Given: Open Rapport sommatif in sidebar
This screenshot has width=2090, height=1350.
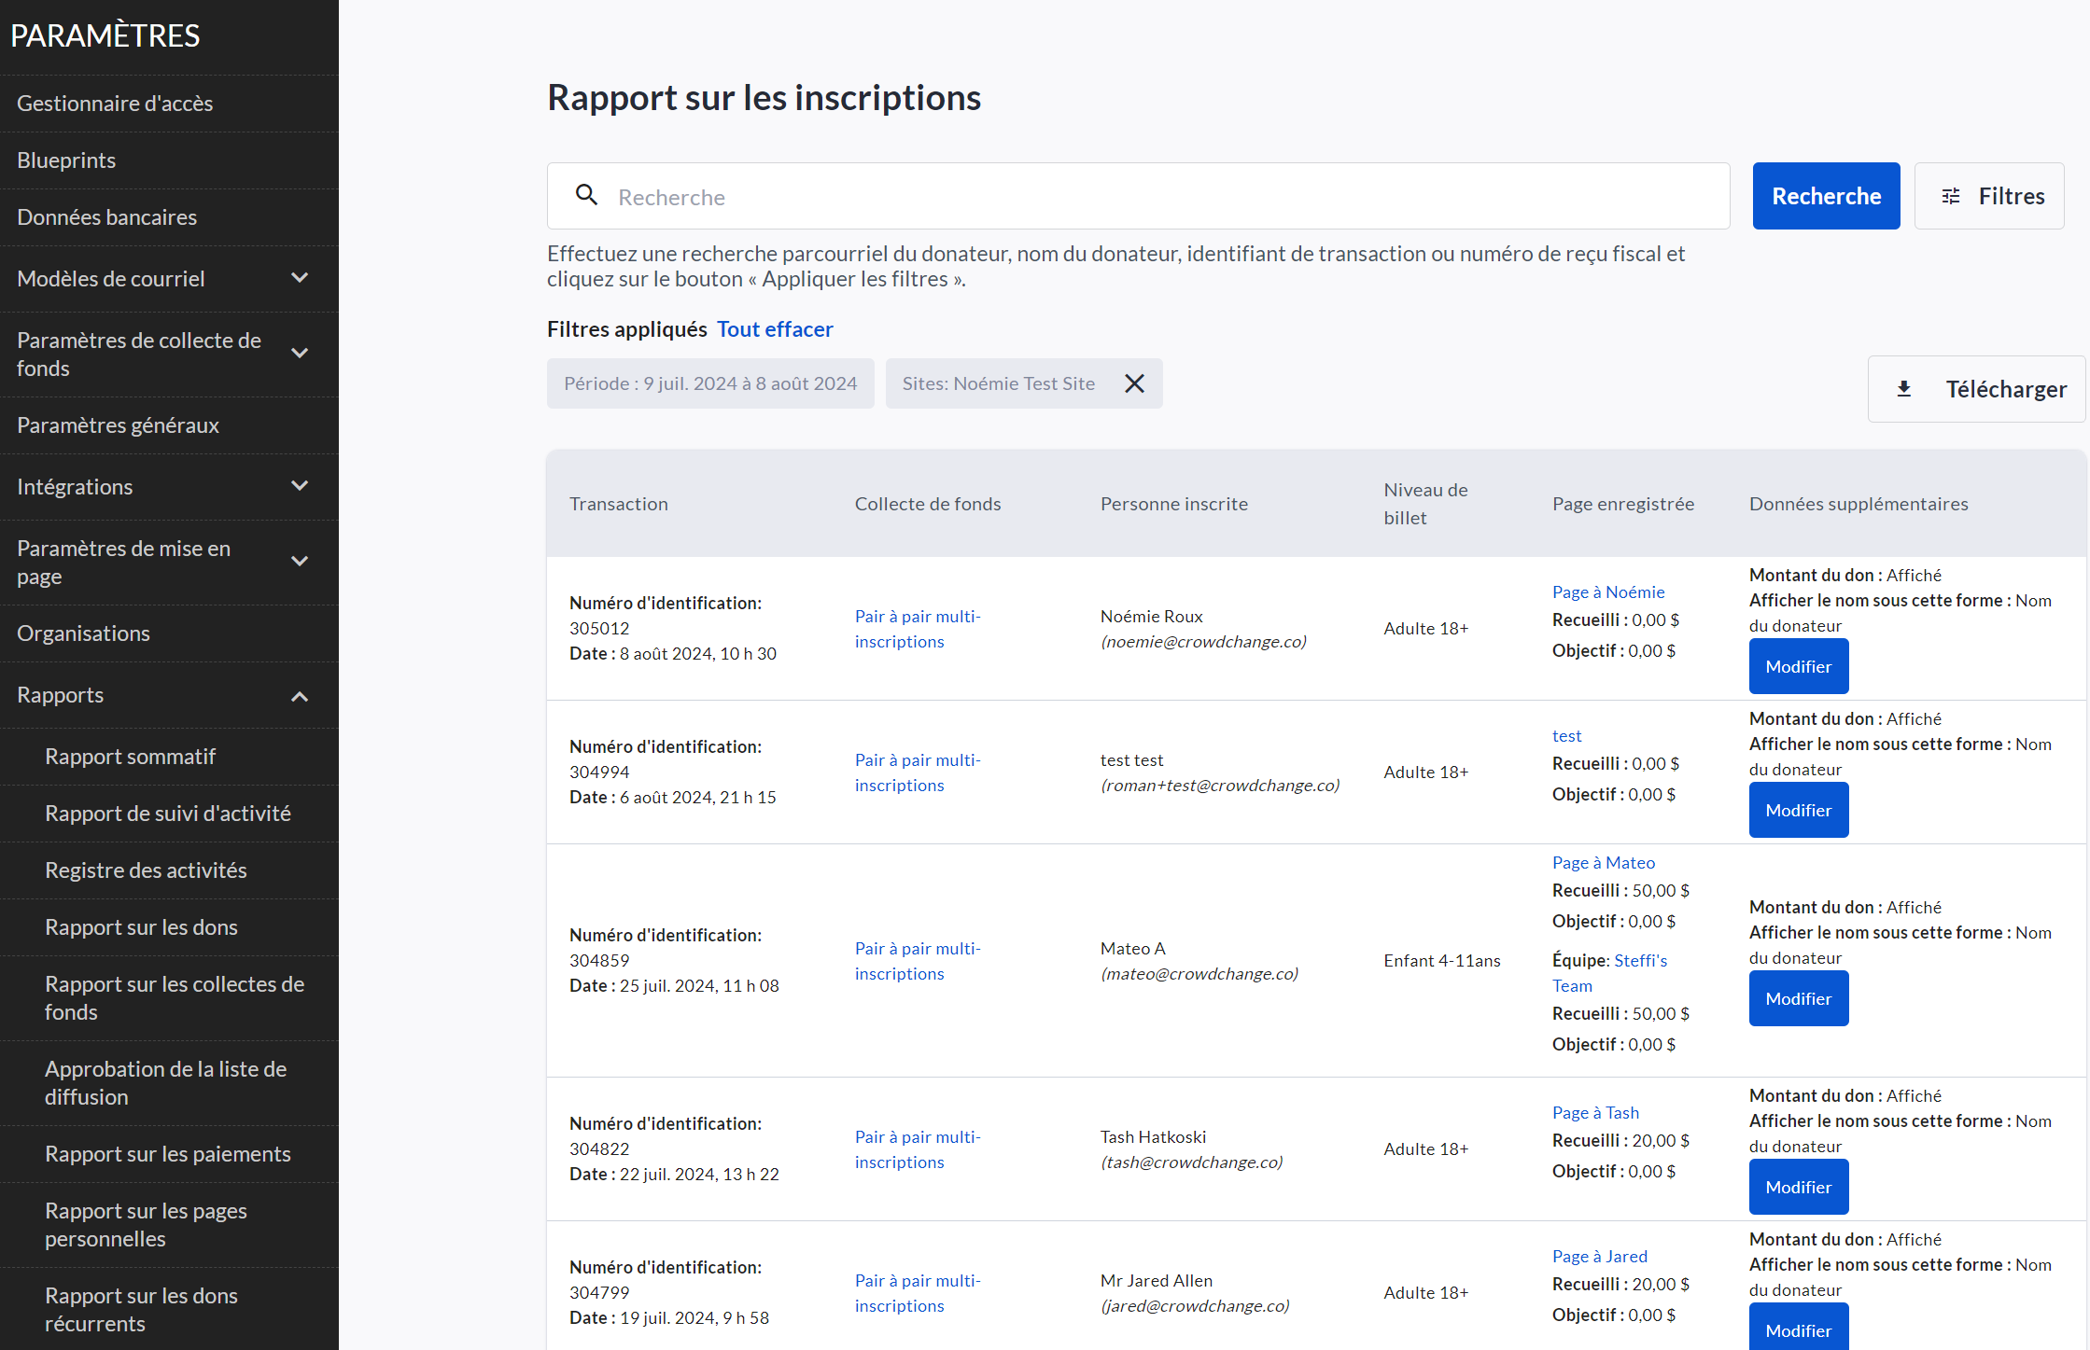Looking at the screenshot, I should click(130, 757).
